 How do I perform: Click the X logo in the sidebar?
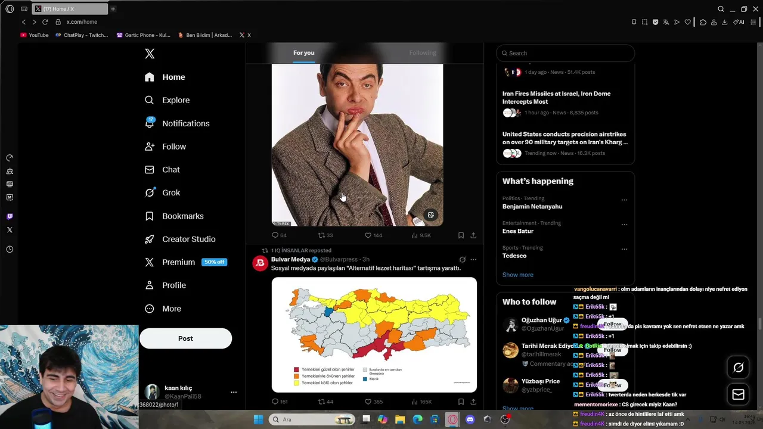pos(150,54)
